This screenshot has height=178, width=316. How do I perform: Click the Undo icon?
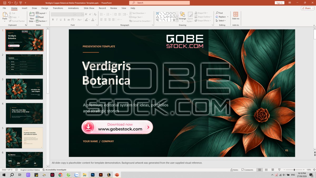tap(9, 3)
